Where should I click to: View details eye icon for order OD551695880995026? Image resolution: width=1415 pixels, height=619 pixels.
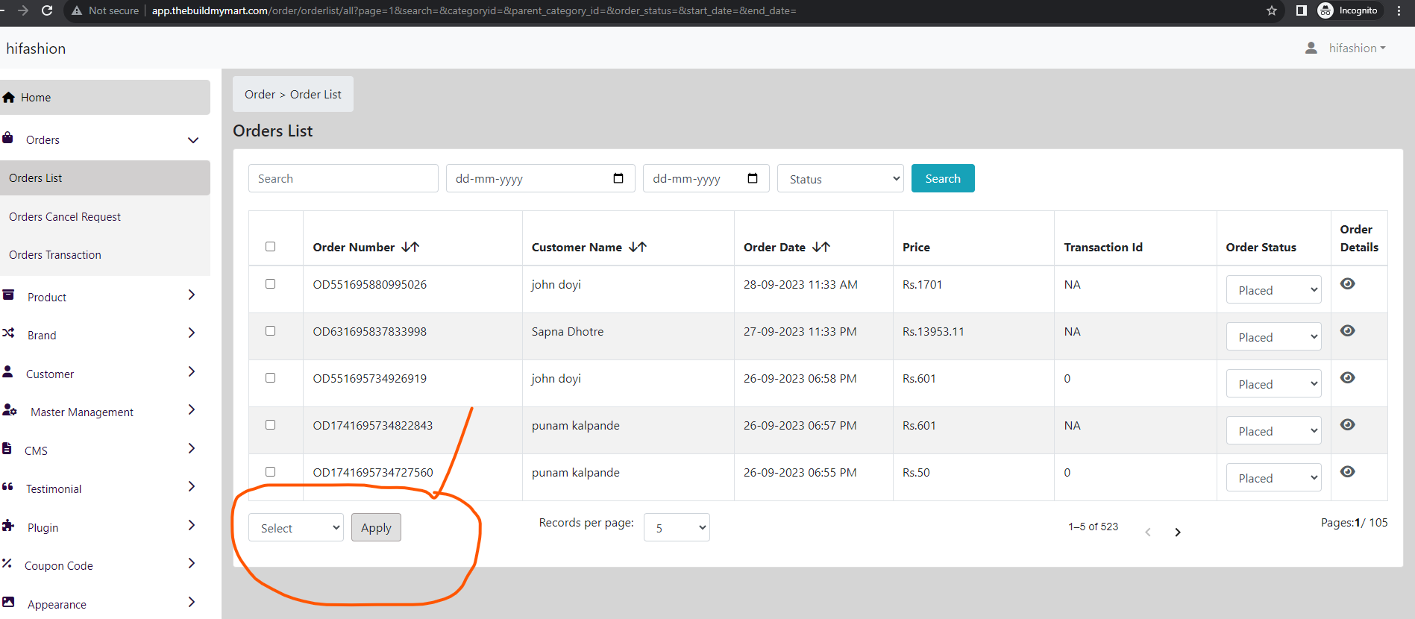pos(1348,283)
